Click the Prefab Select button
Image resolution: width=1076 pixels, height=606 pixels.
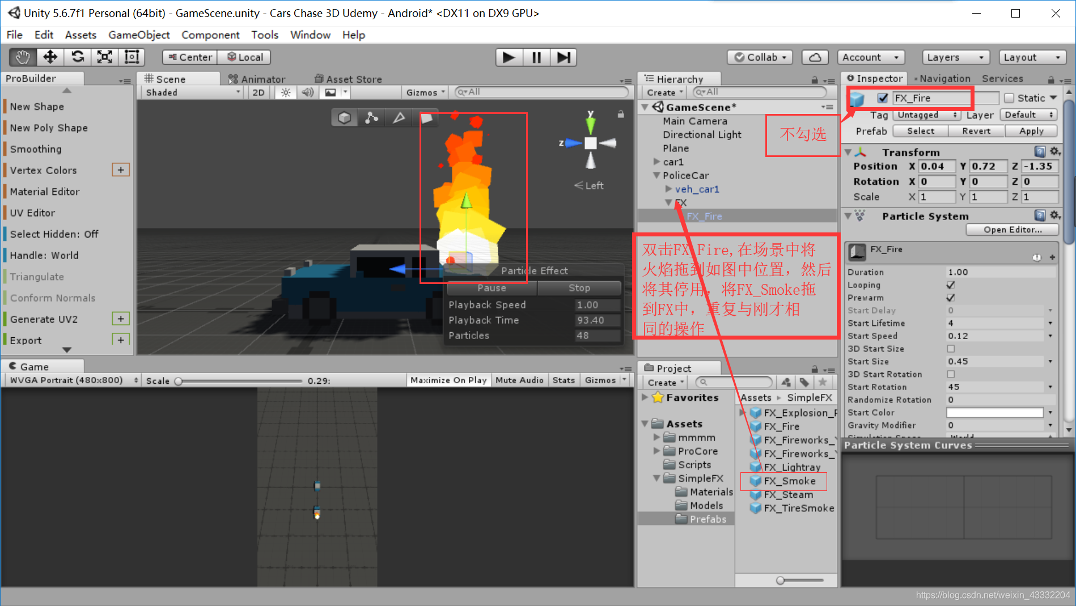[921, 131]
